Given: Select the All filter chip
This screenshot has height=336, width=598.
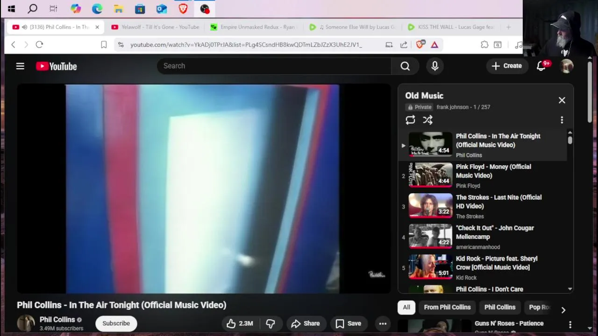Looking at the screenshot, I should (406, 307).
